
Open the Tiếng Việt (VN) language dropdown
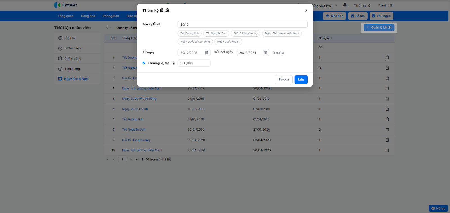[324, 6]
